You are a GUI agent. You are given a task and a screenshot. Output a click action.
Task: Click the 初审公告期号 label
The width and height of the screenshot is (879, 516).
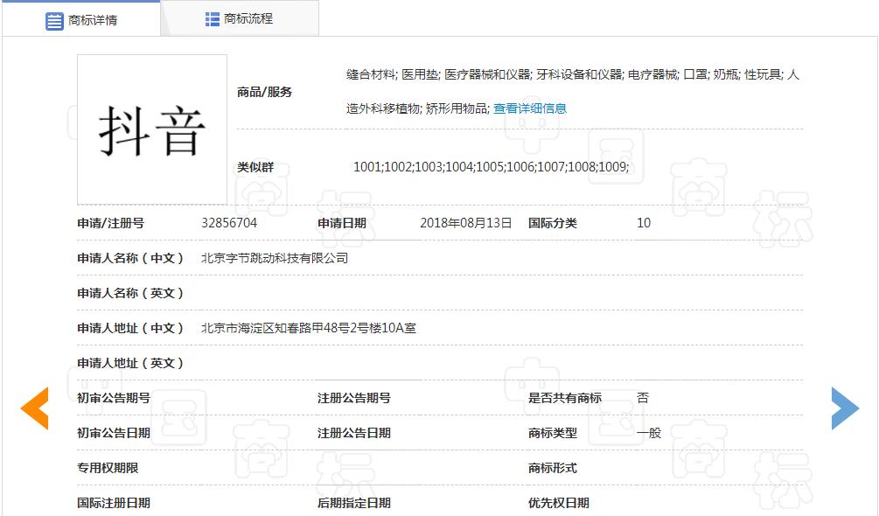click(x=114, y=398)
